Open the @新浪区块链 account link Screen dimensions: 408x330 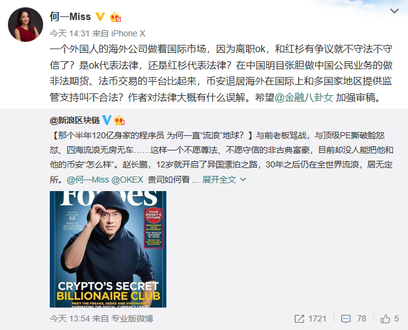pyautogui.click(x=75, y=120)
